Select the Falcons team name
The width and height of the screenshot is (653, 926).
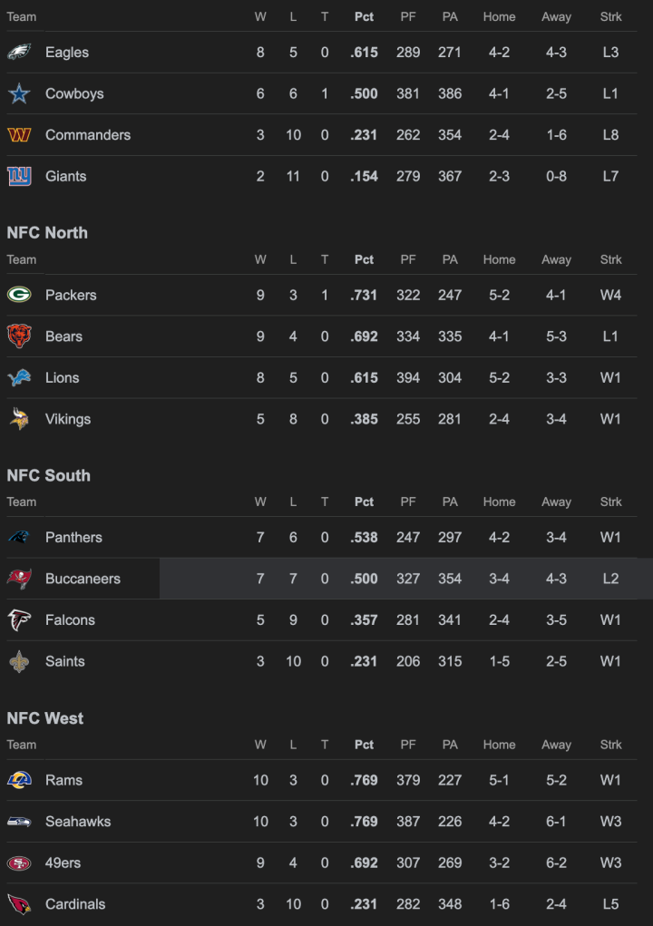(x=70, y=620)
